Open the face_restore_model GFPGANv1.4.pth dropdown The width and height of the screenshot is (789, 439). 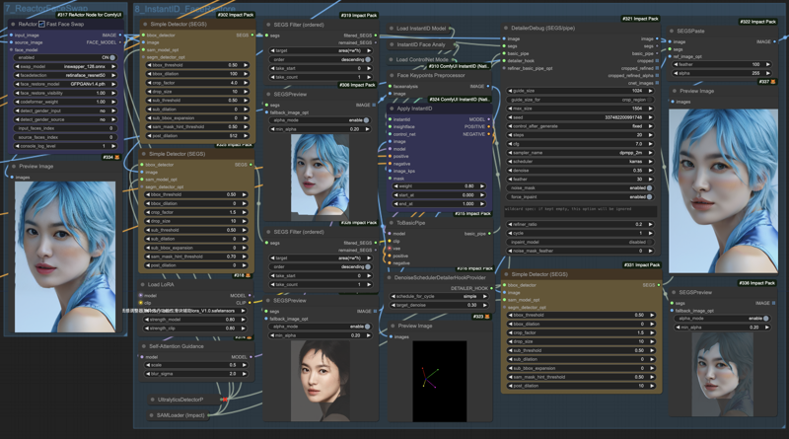(64, 84)
